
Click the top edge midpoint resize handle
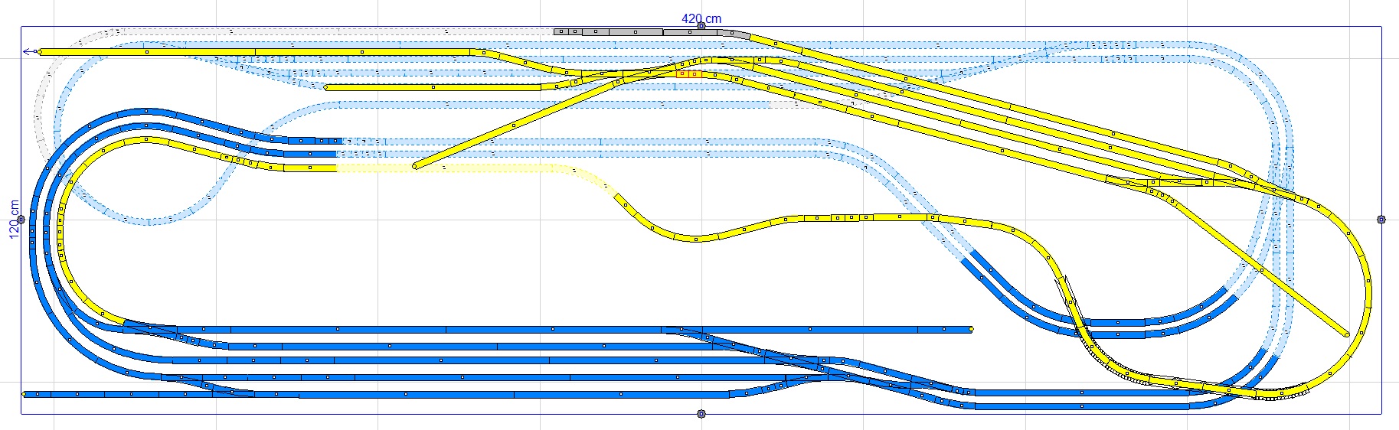701,27
